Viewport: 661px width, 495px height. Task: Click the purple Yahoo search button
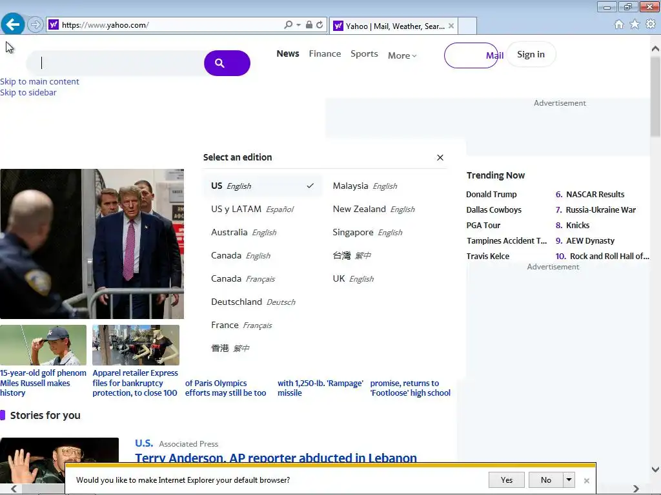click(x=227, y=63)
